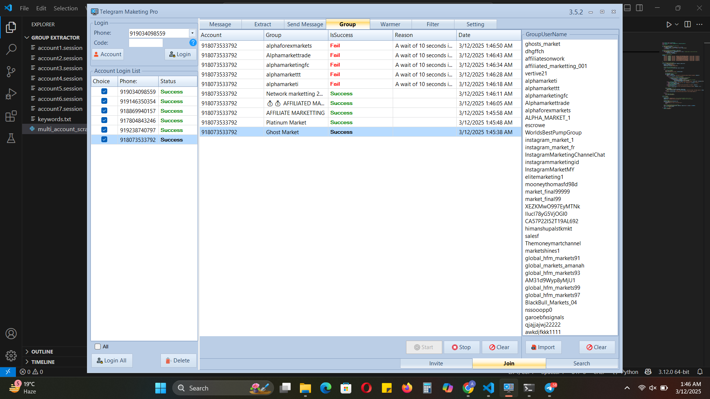Screen dimensions: 710x399
Task: Open the Search sub-tab
Action: [x=582, y=364]
